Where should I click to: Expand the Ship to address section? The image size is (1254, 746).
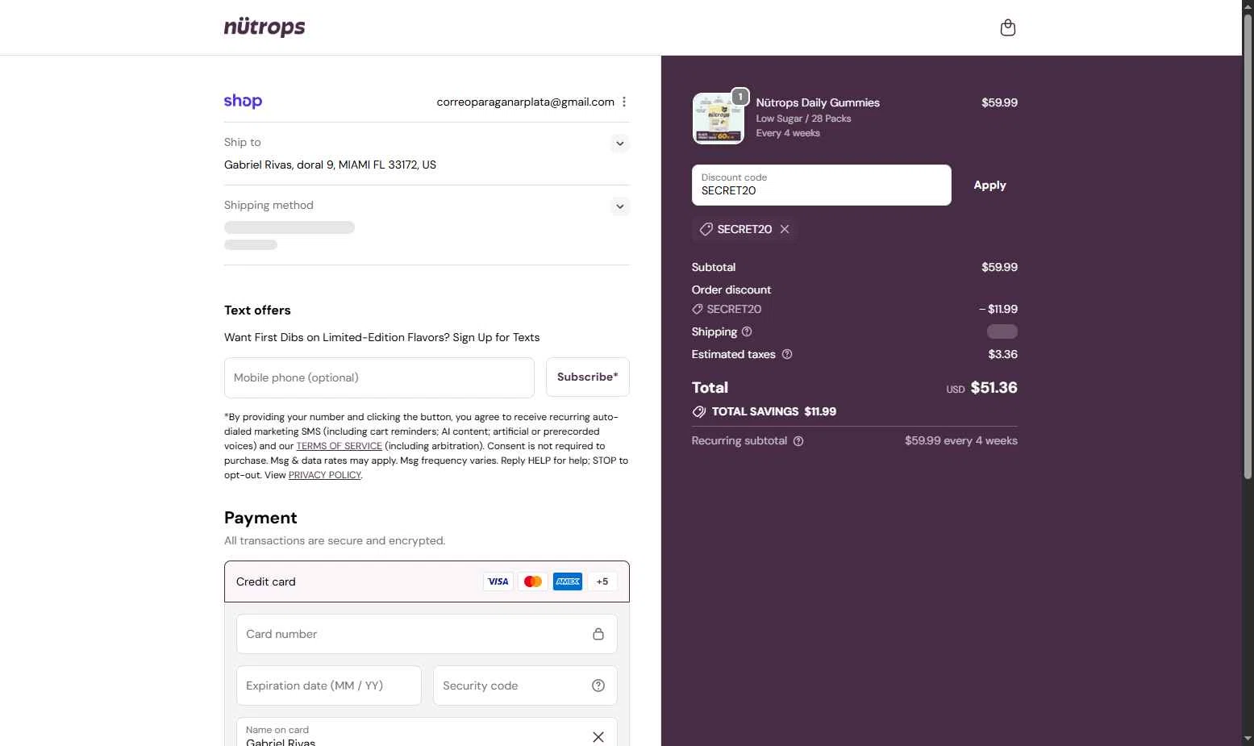(x=619, y=144)
